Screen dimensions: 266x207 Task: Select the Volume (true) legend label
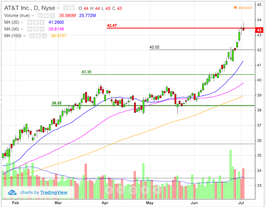click(17, 15)
